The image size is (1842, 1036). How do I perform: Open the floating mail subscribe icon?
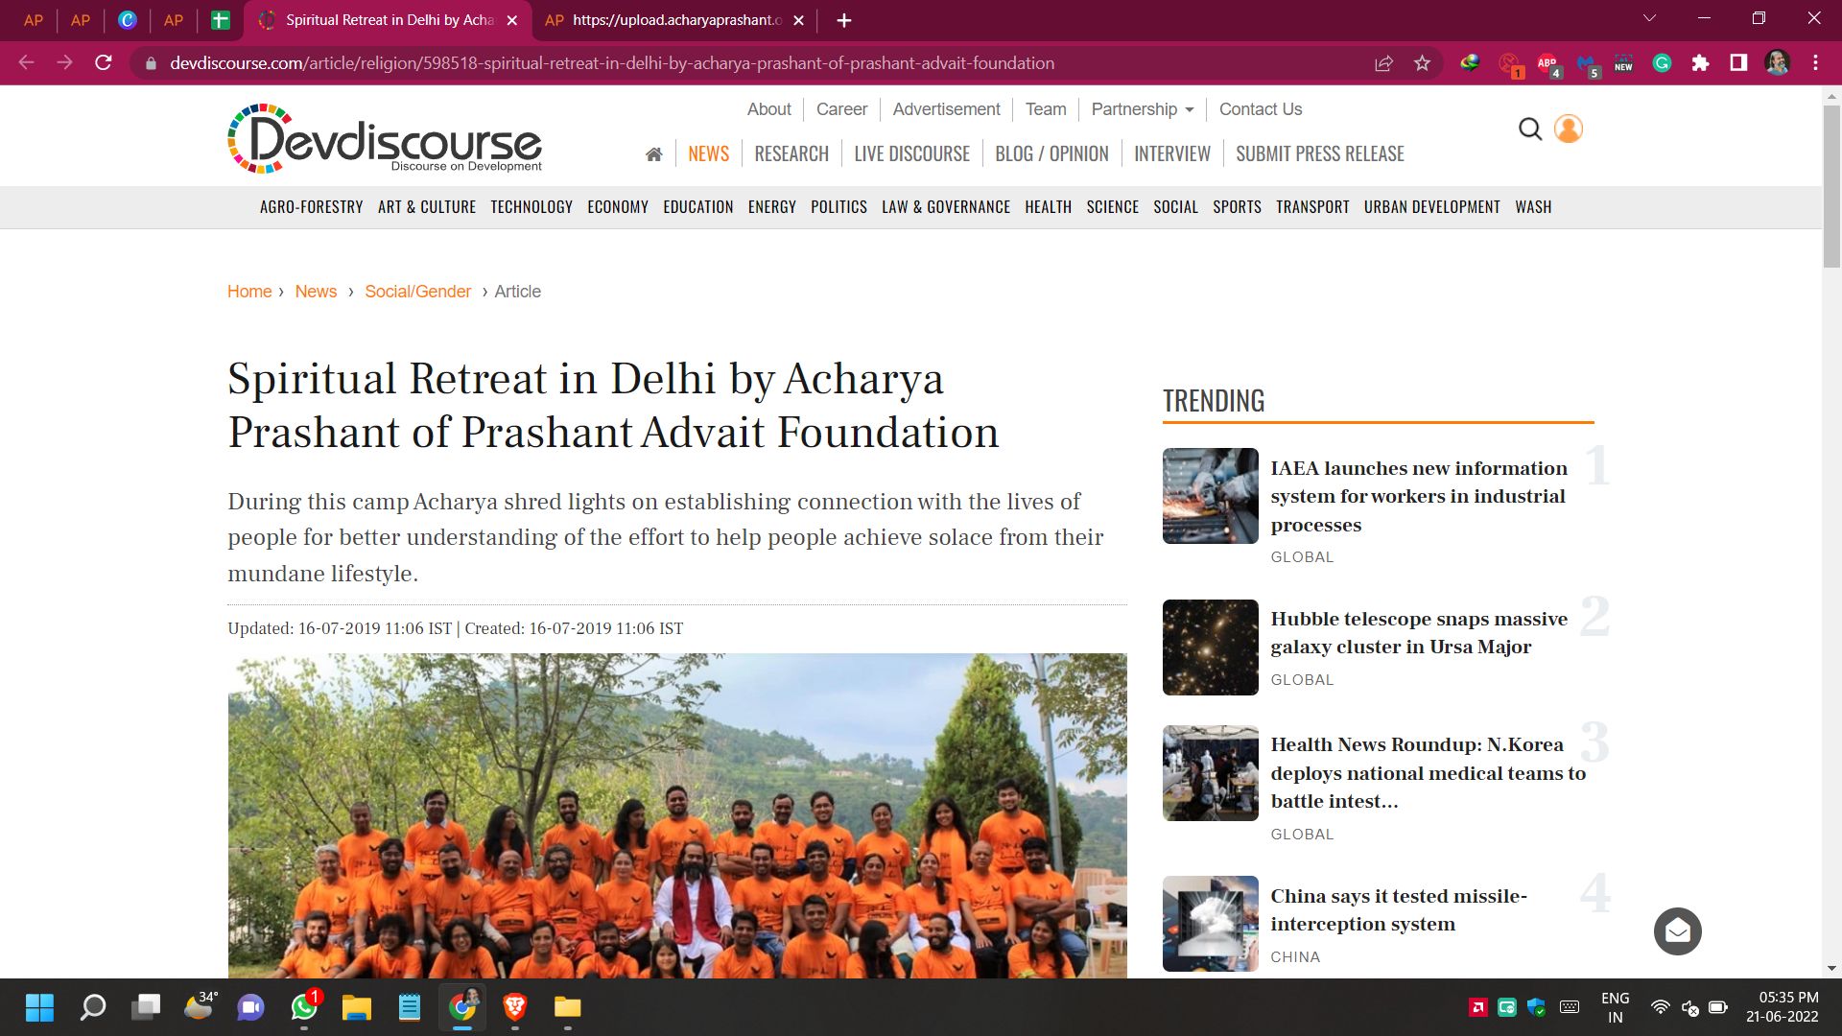tap(1678, 931)
